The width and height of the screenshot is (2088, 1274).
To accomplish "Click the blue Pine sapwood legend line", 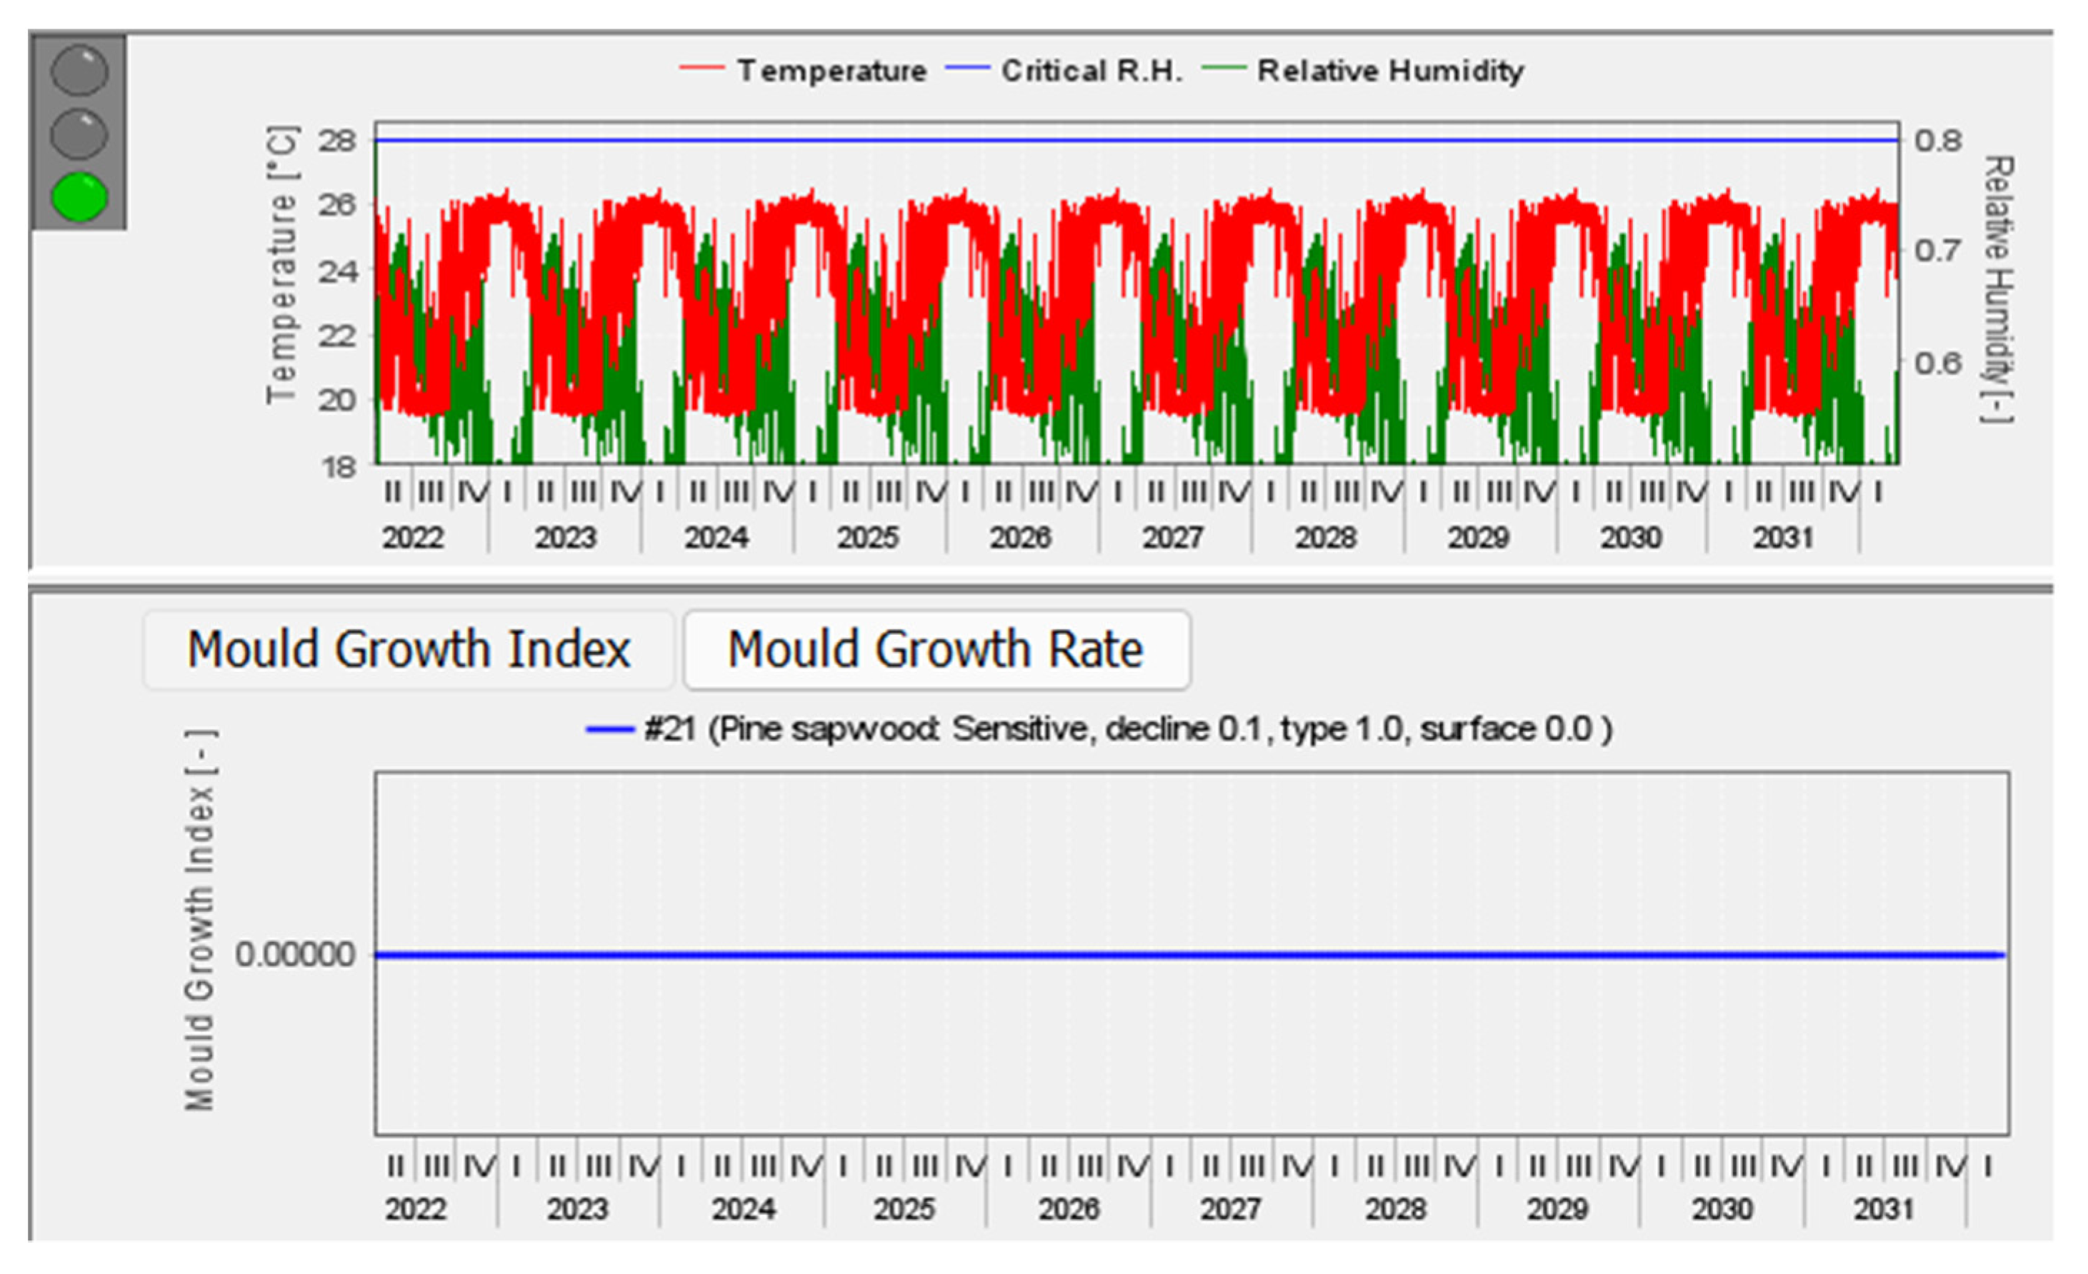I will pos(609,729).
